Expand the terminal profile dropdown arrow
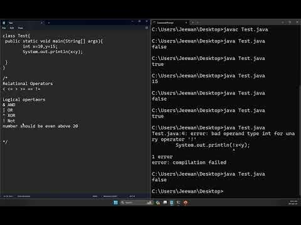301x225 pixels. [x=198, y=22]
